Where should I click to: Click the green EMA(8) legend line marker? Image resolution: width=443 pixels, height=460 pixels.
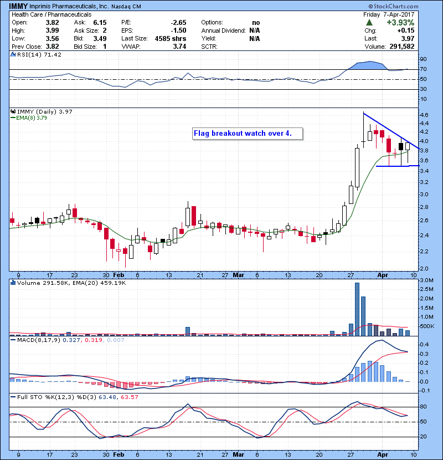click(13, 117)
